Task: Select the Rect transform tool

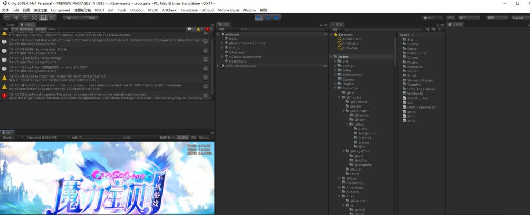Action: (x=43, y=18)
